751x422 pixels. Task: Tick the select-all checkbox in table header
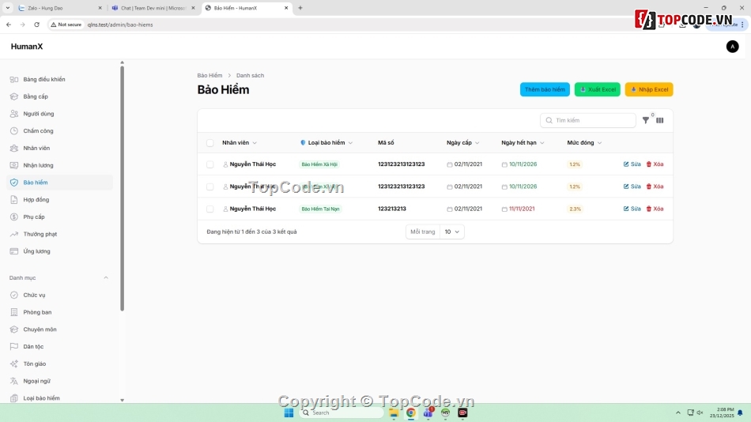coord(209,143)
